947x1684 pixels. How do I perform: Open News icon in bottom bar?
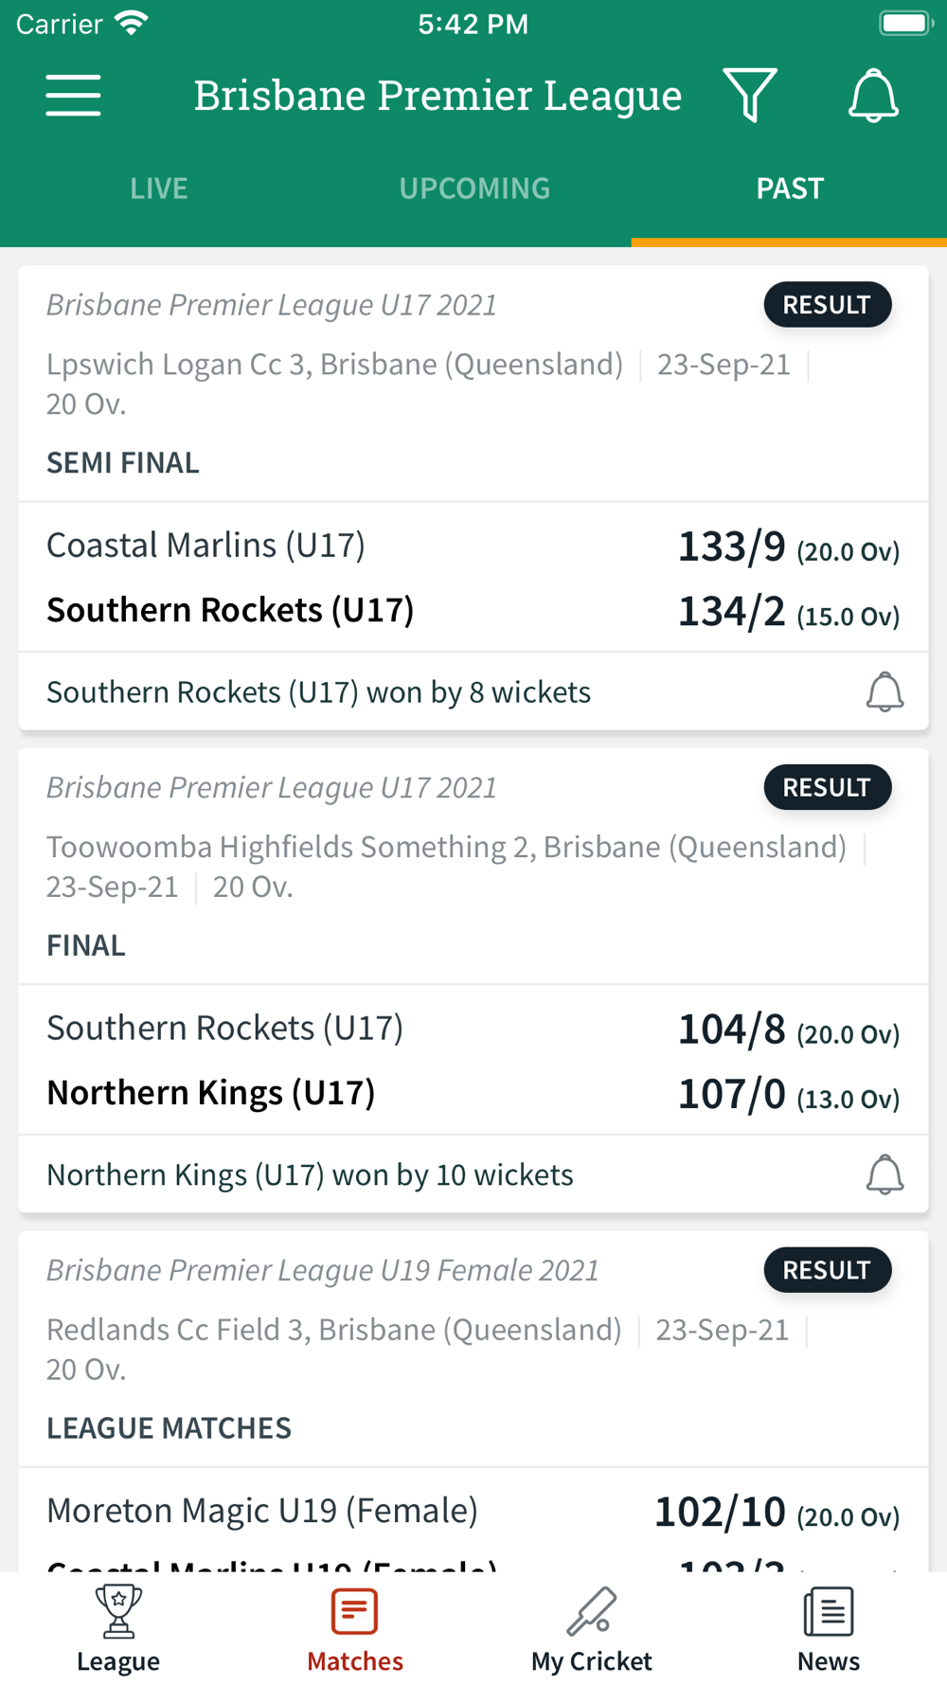tap(829, 1611)
